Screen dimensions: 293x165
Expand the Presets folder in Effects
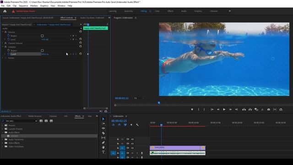point(3,125)
